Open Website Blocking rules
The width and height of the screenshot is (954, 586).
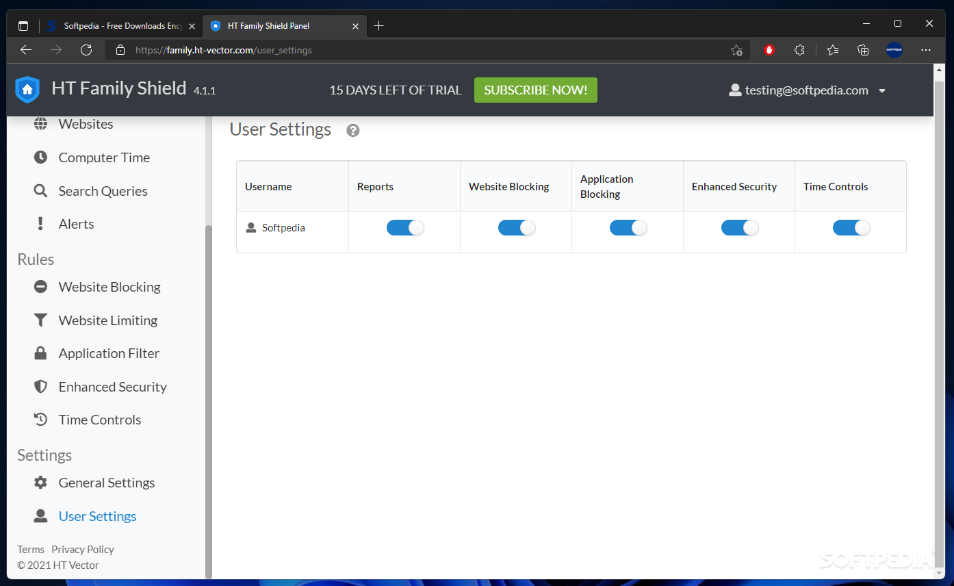click(x=109, y=287)
